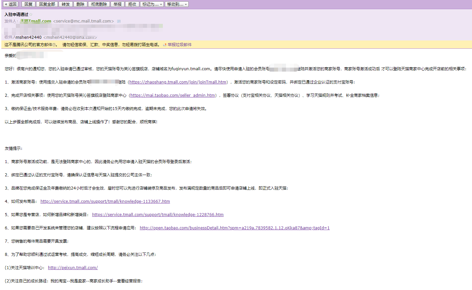The image size is (472, 290).
Task: Open the knowledge-1133667 support link
Action: 105,202
